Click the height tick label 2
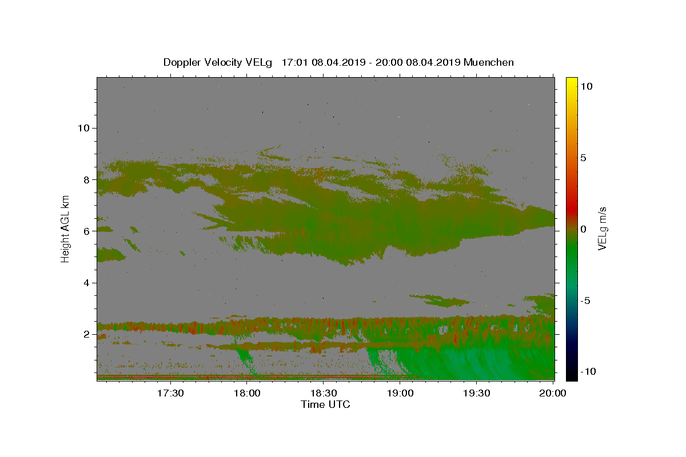The height and width of the screenshot is (457, 686). [87, 334]
